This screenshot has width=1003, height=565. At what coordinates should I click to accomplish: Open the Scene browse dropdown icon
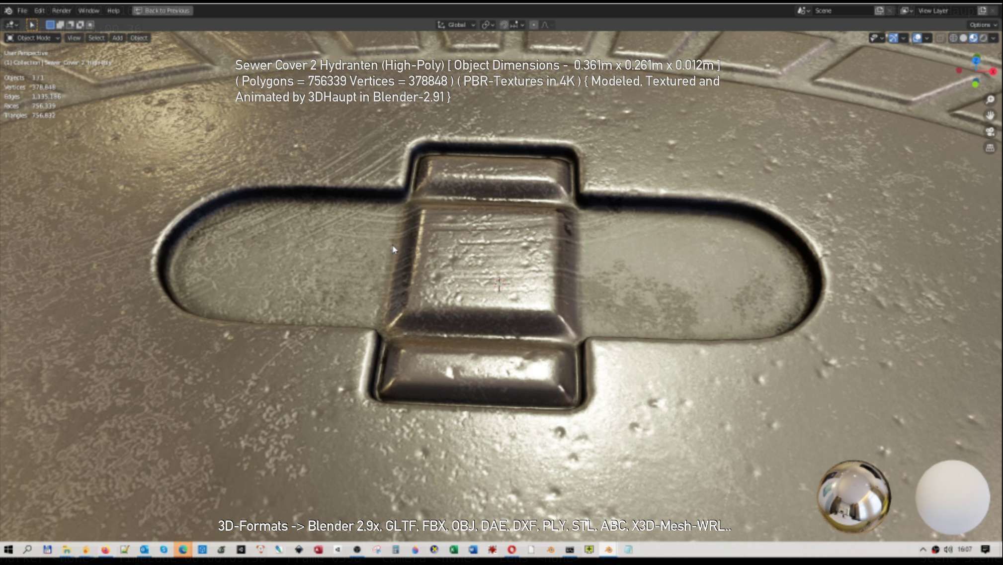[x=804, y=10]
